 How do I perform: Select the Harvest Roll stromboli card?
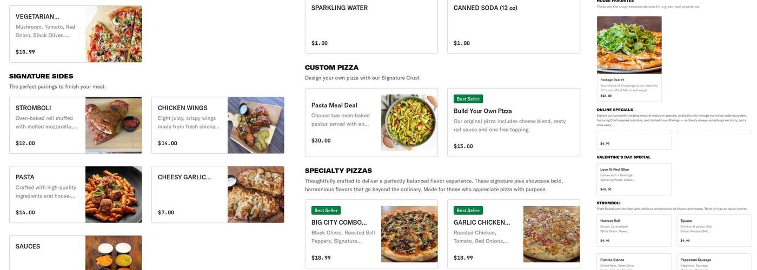(x=634, y=231)
